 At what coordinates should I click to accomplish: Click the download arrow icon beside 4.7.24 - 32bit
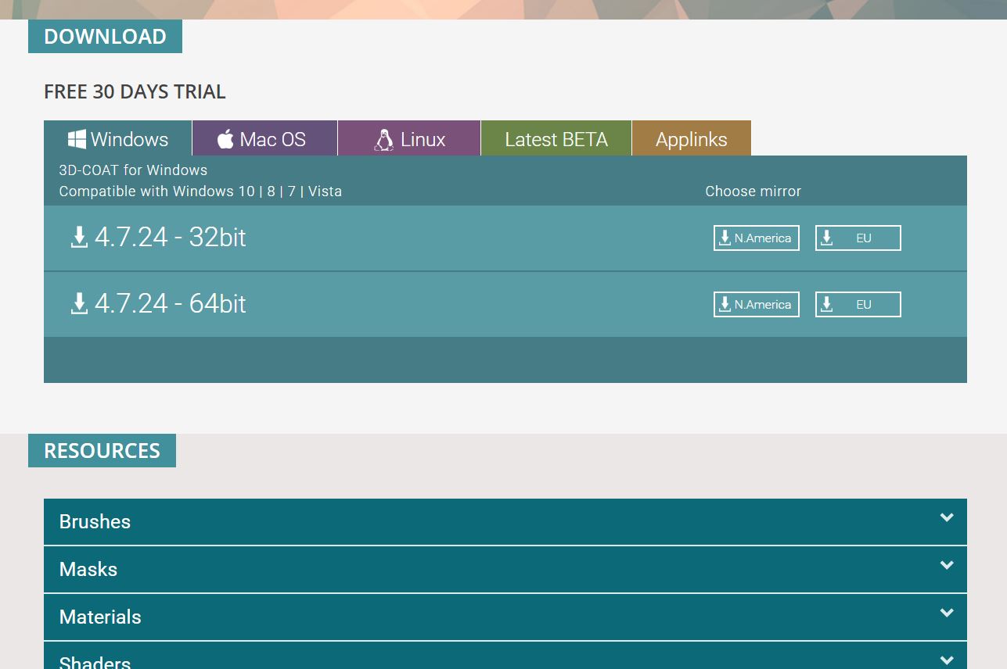click(79, 237)
